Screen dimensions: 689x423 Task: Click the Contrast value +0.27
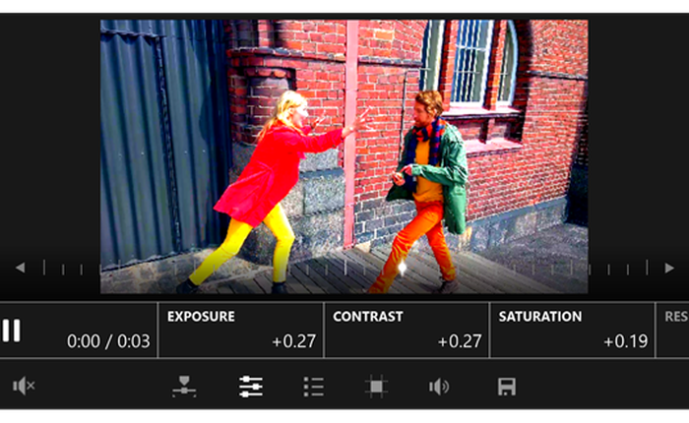click(460, 342)
